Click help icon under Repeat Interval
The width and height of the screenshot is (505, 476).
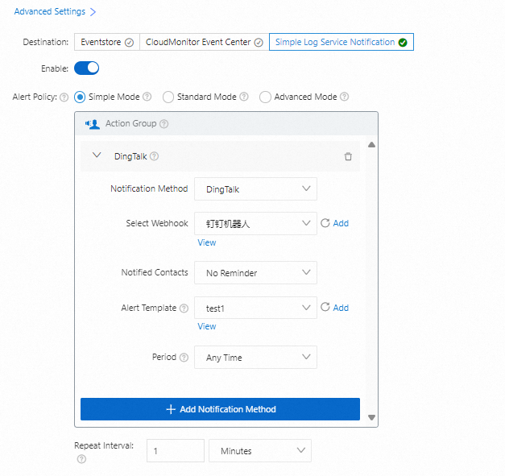tap(81, 459)
